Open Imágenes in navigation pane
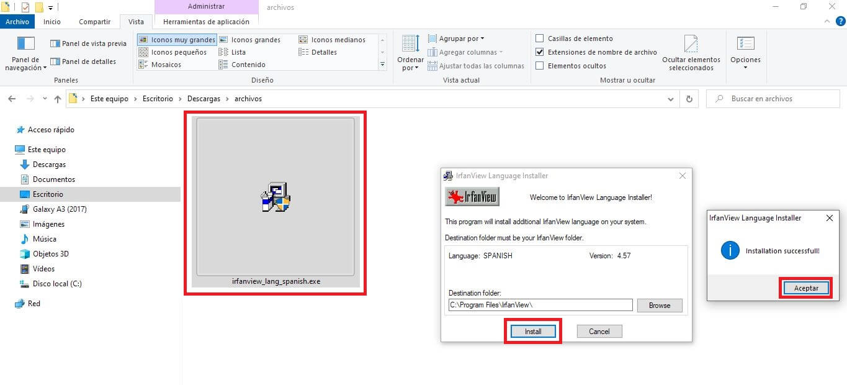 point(48,224)
